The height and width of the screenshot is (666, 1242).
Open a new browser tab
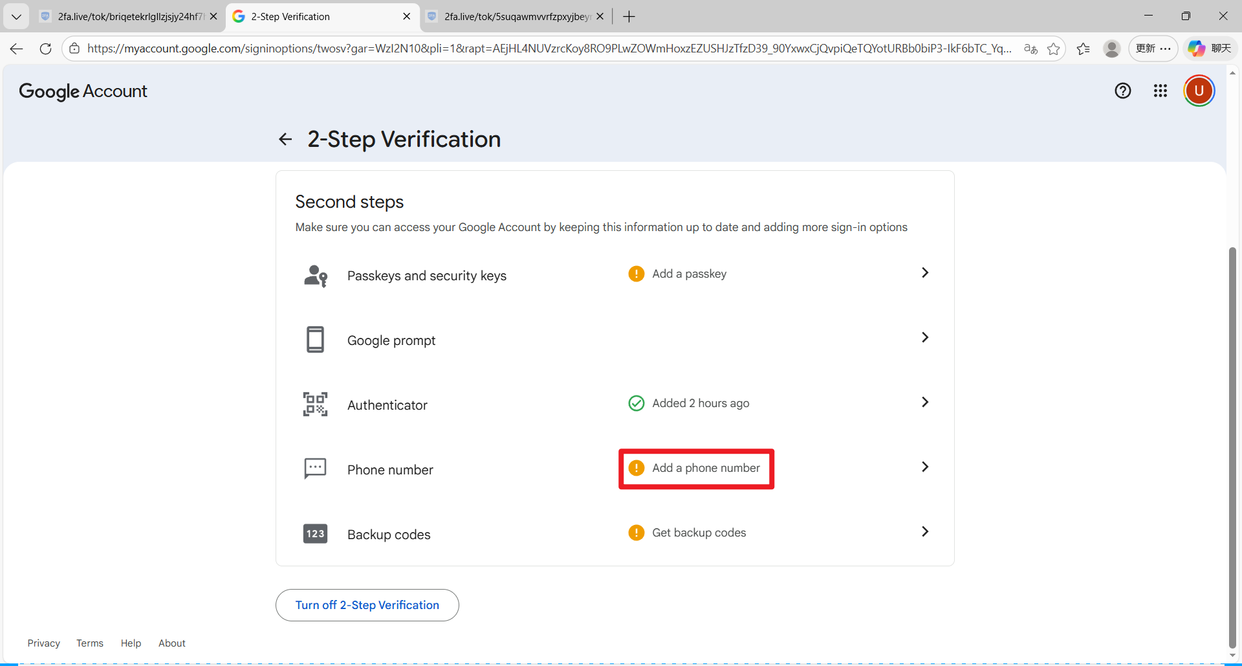(629, 17)
